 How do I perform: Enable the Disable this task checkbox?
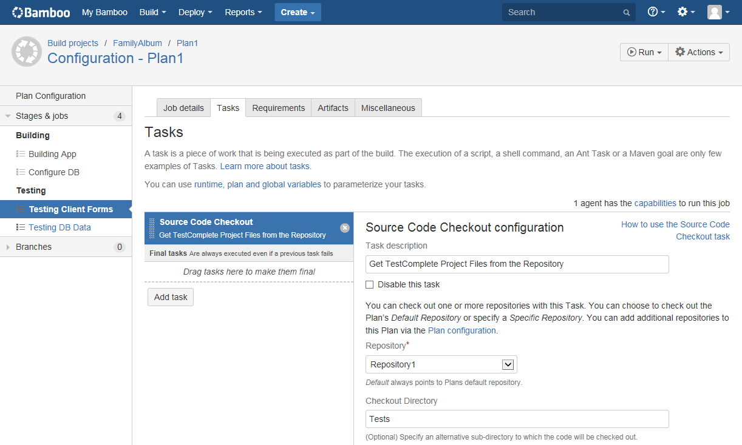pos(369,284)
